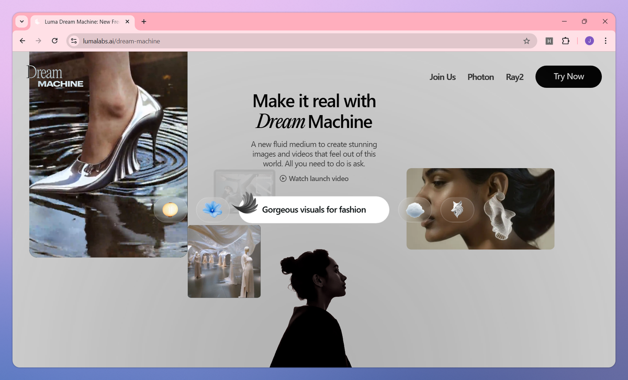Click the silver high heel image
This screenshot has width=628, height=380.
pos(108,155)
